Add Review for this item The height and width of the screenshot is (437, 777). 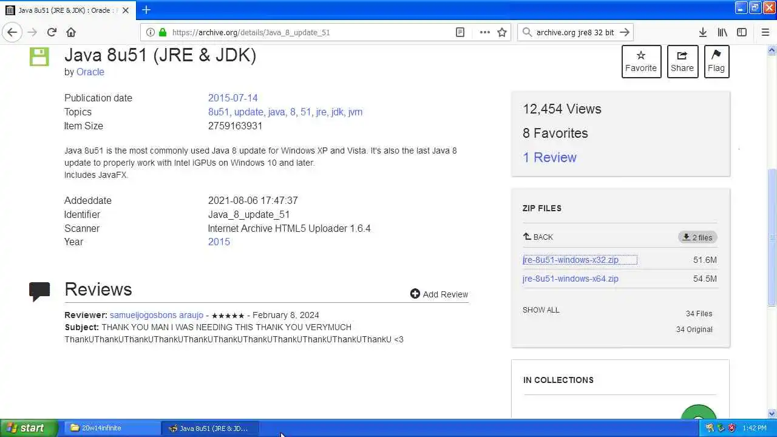pyautogui.click(x=439, y=294)
